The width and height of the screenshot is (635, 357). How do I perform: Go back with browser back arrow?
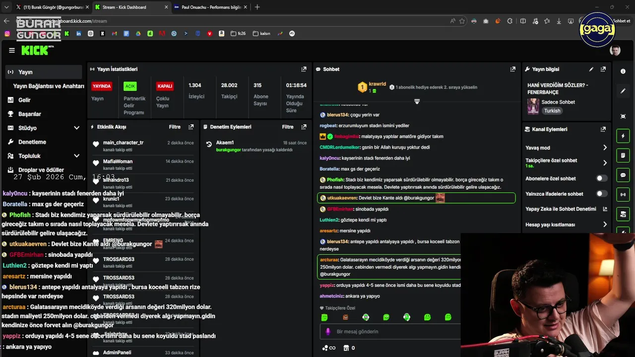pos(6,21)
